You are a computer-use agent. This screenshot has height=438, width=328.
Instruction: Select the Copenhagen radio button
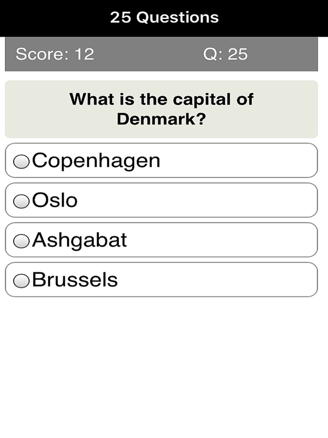[x=21, y=162]
